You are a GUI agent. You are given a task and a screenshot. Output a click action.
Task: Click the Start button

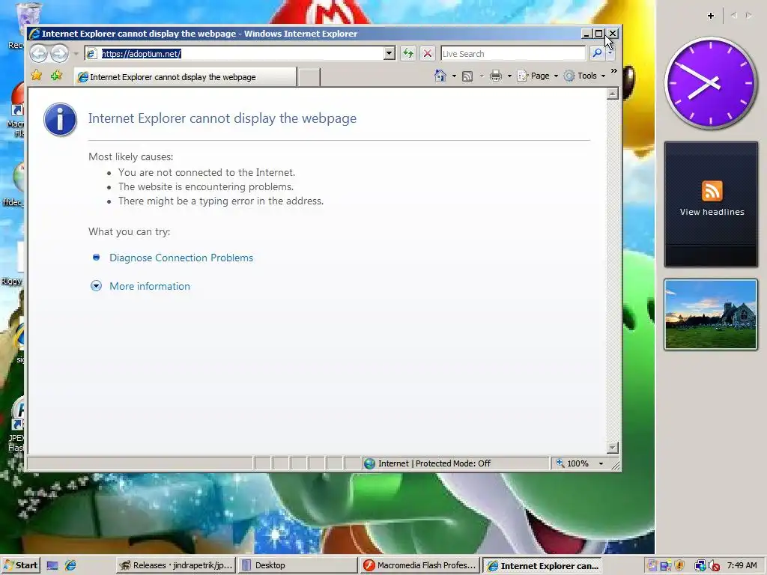coord(20,565)
